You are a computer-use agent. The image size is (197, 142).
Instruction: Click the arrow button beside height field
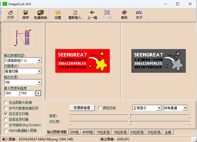(38, 93)
